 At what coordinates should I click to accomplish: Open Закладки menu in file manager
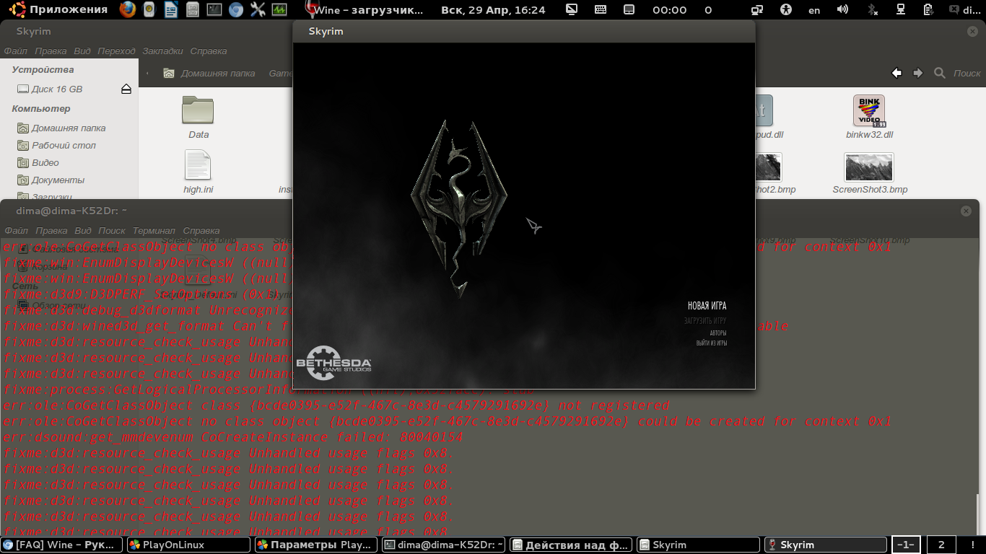pyautogui.click(x=162, y=51)
